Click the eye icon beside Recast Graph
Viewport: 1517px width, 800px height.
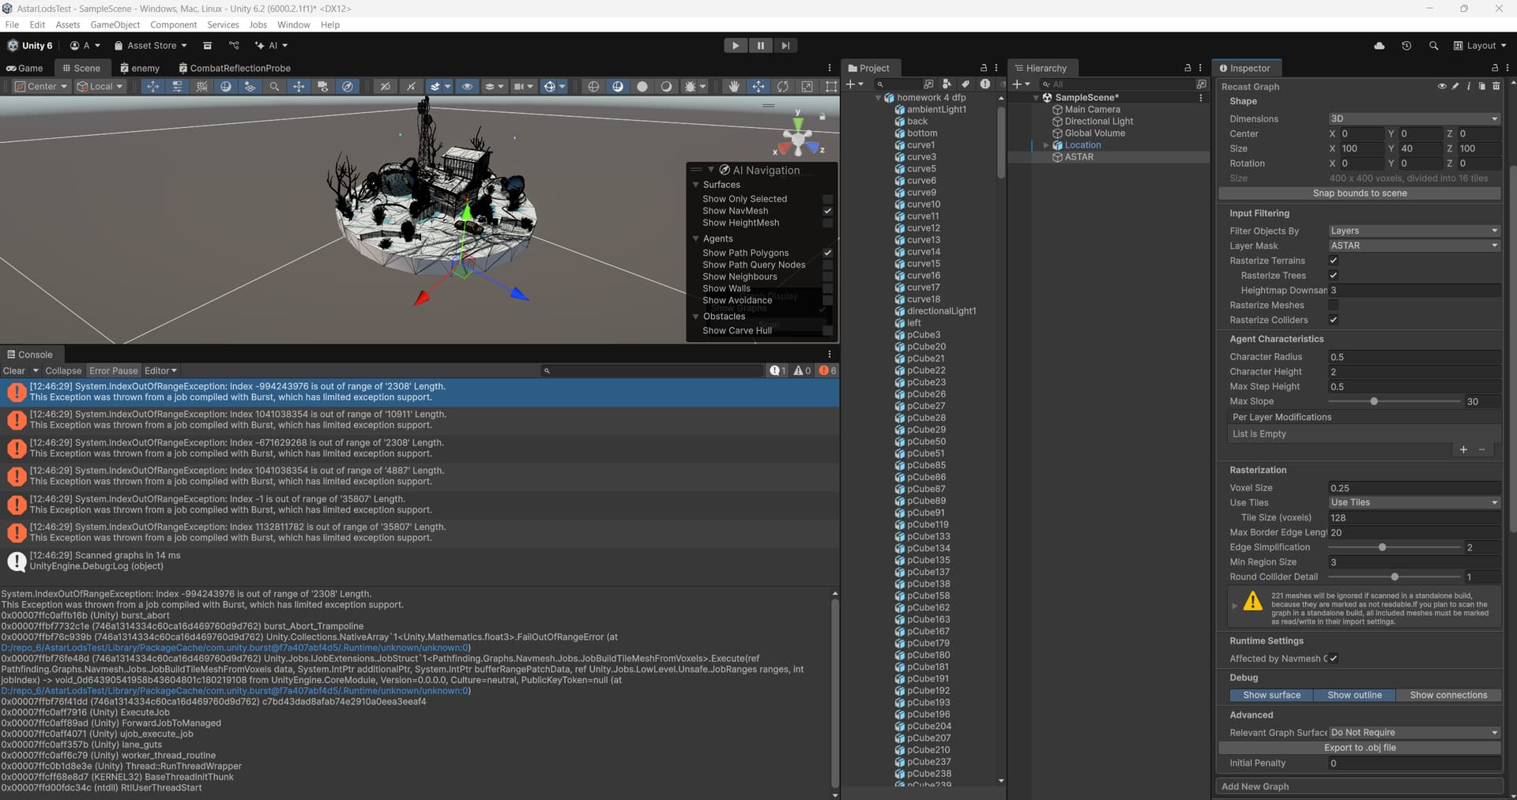[1442, 86]
